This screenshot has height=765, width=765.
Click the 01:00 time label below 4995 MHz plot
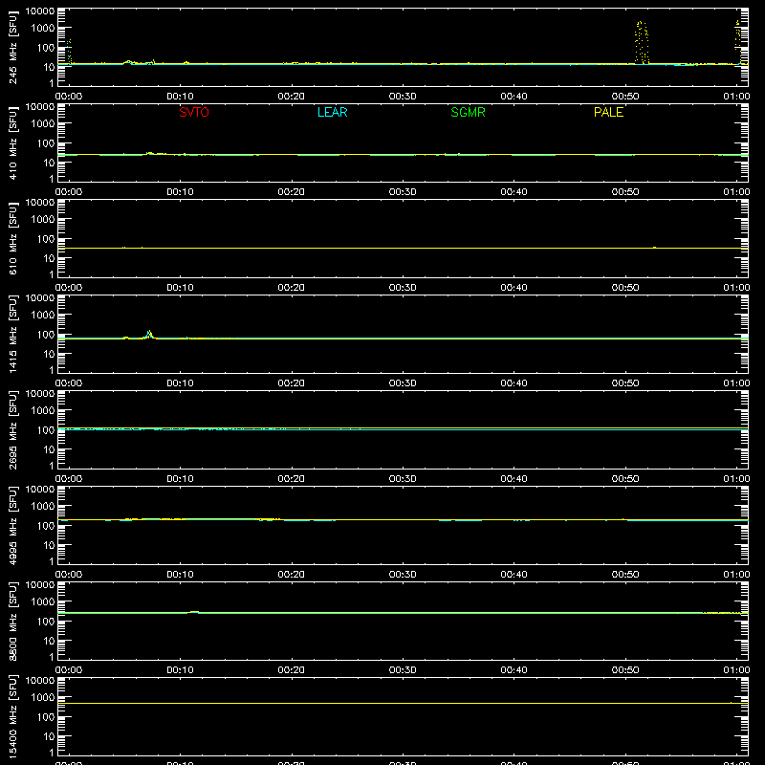click(736, 575)
